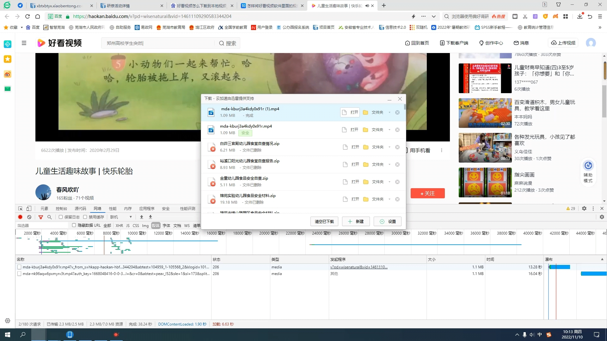Switch to the 性能 DevTools tab
This screenshot has width=607, height=341.
(x=113, y=208)
